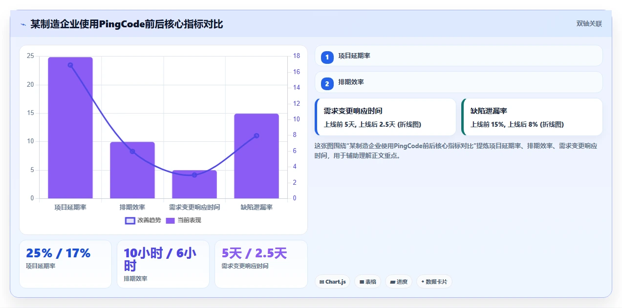Click the 10小时 / 6小时 stat card
622x308 pixels.
(x=163, y=264)
